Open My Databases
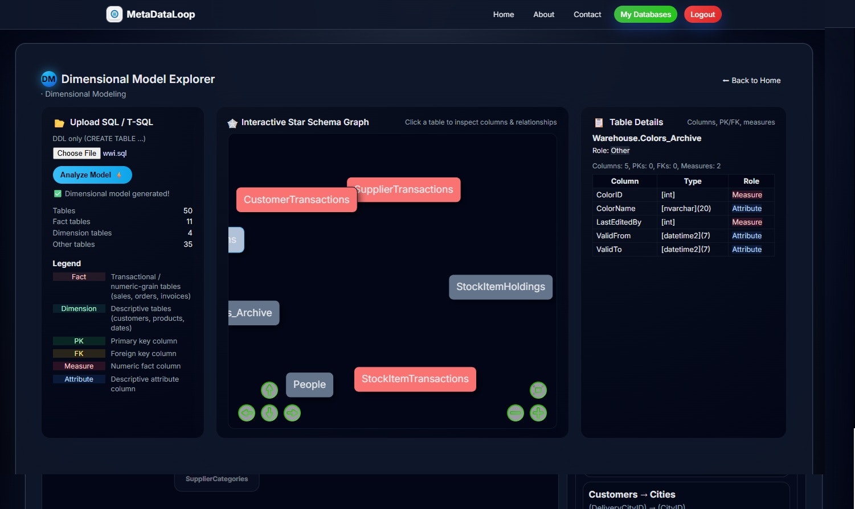The width and height of the screenshot is (855, 509). tap(645, 14)
